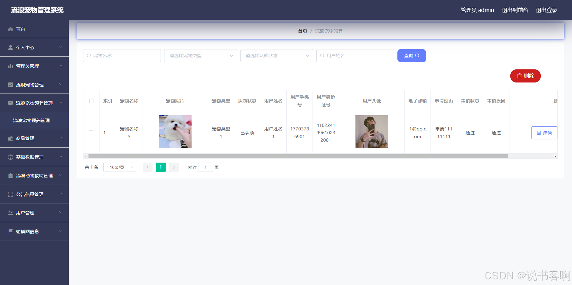572x285 pixels.
Task: Click 首页 in the breadcrumb
Action: pyautogui.click(x=302, y=31)
